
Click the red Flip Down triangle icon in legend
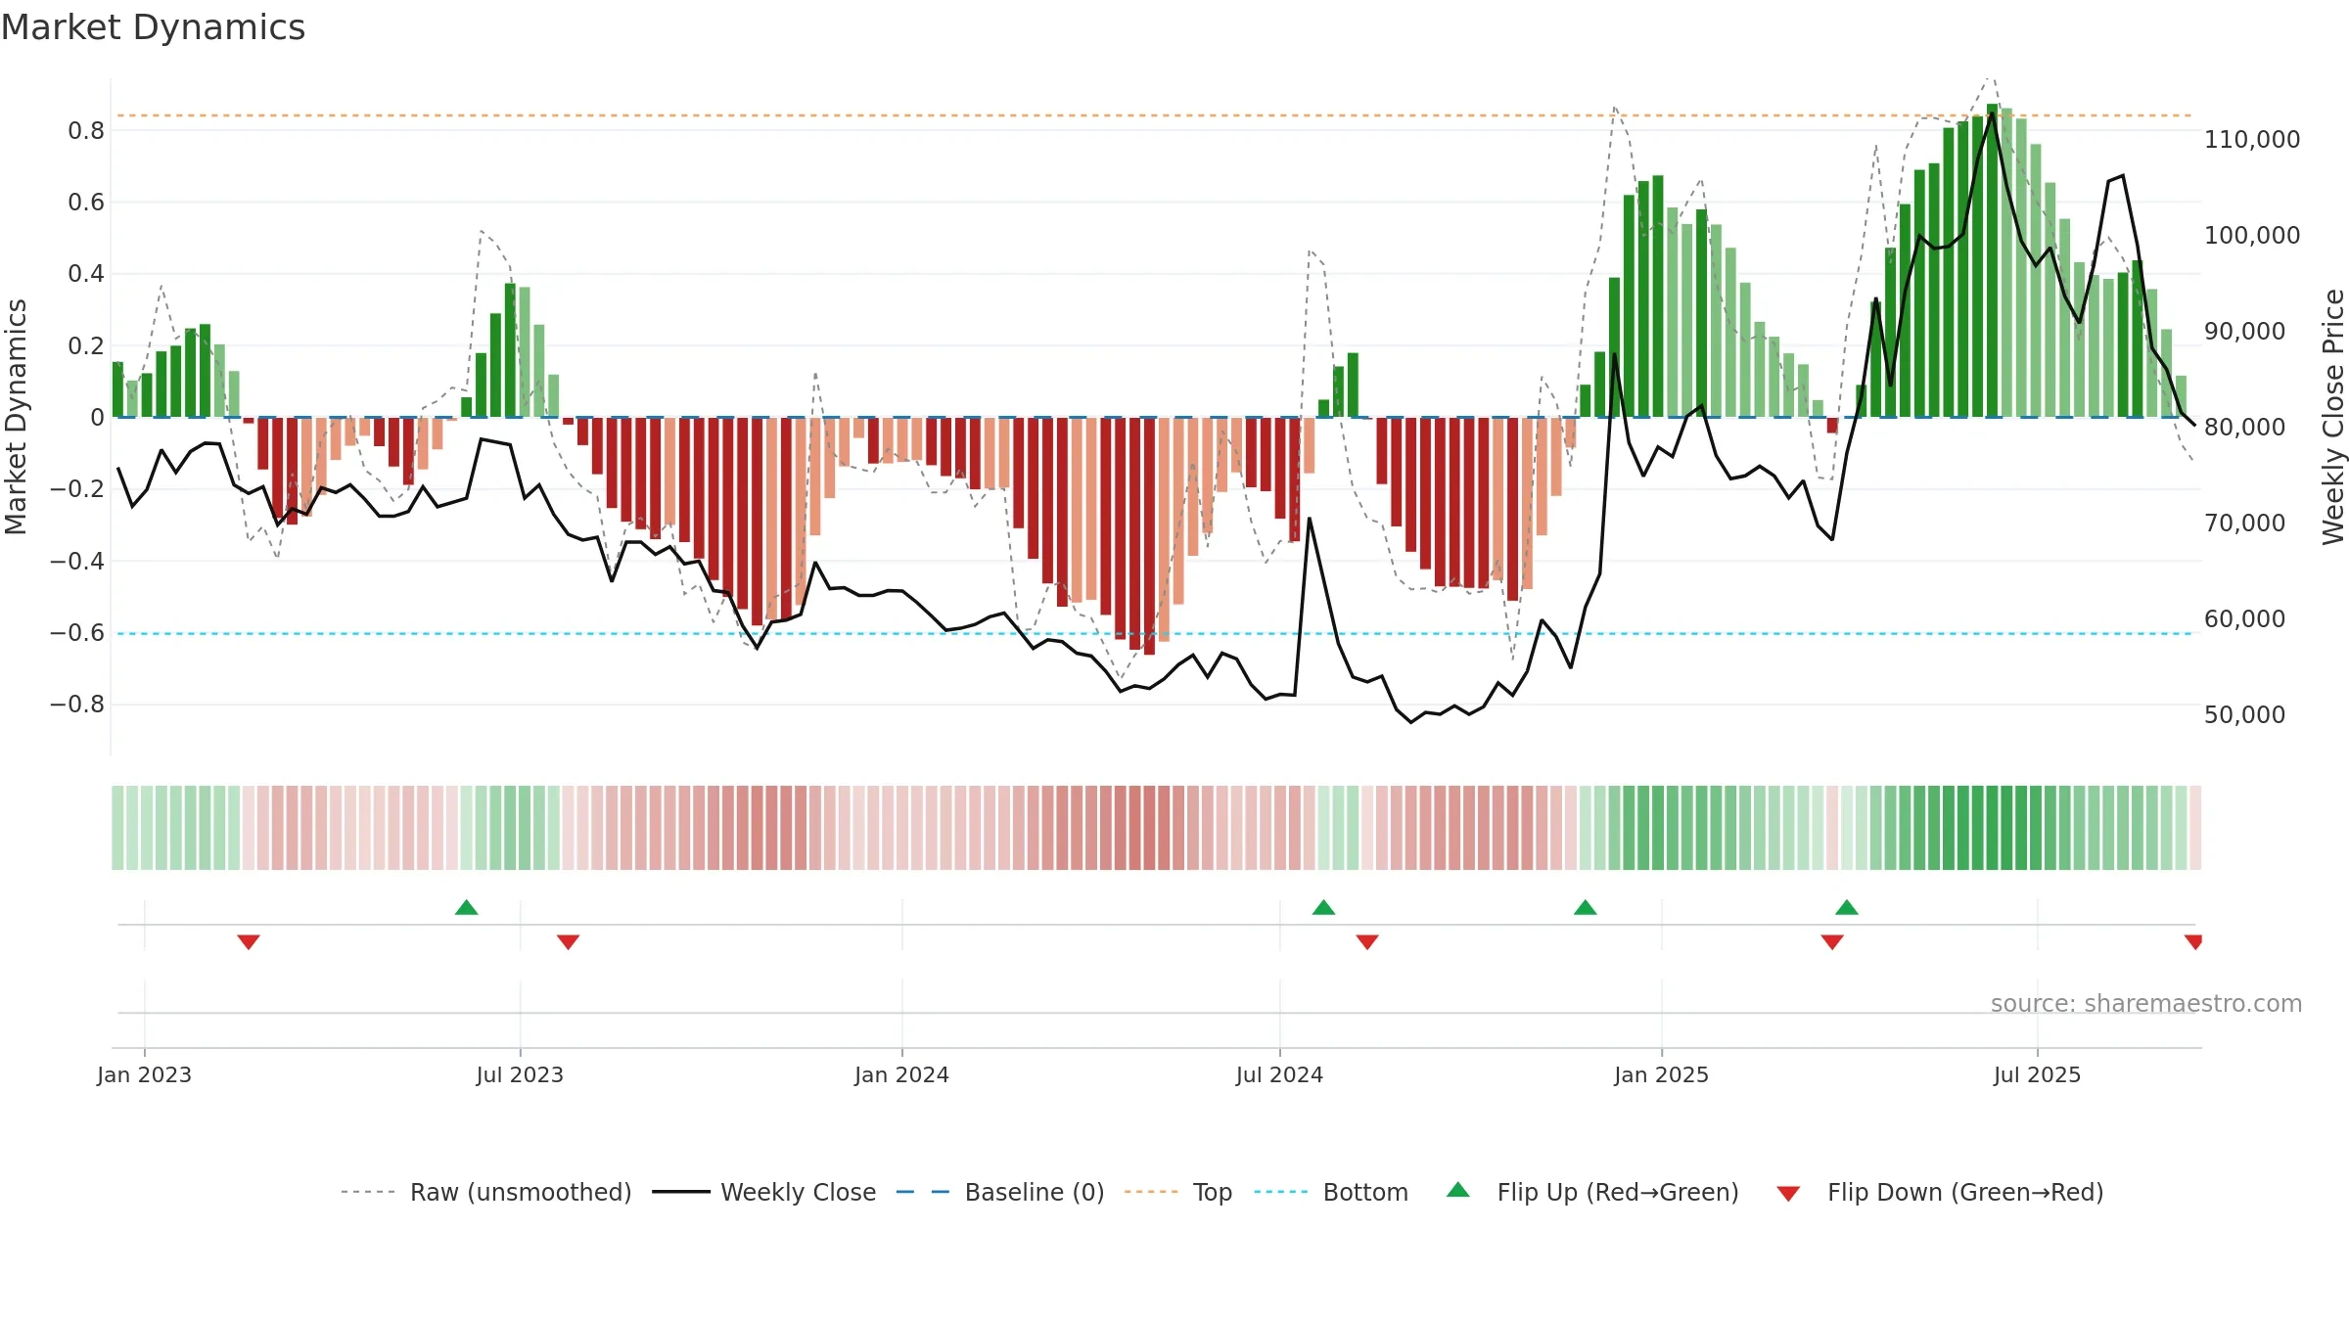coord(1788,1194)
